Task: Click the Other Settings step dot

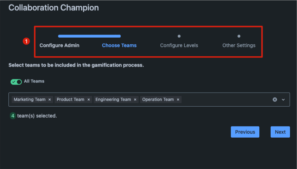Action: (239, 36)
